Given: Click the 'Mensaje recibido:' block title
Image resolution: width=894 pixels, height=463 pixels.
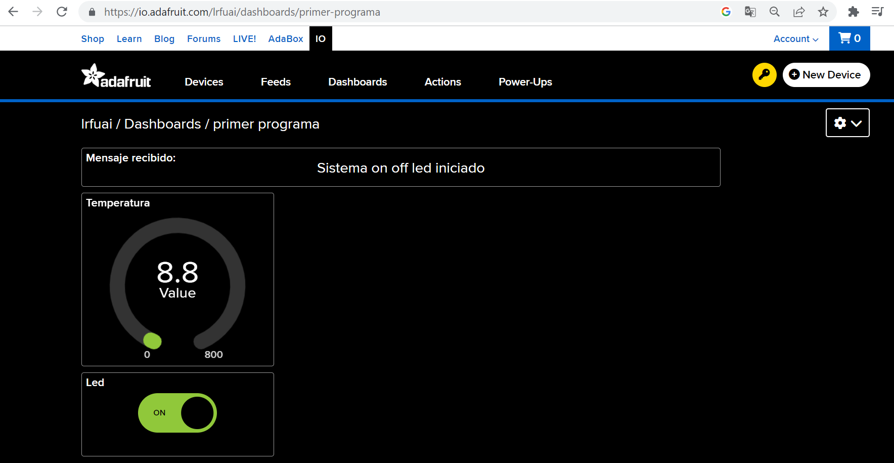Looking at the screenshot, I should (x=131, y=158).
